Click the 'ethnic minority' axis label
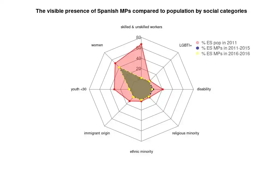 coord(141,151)
